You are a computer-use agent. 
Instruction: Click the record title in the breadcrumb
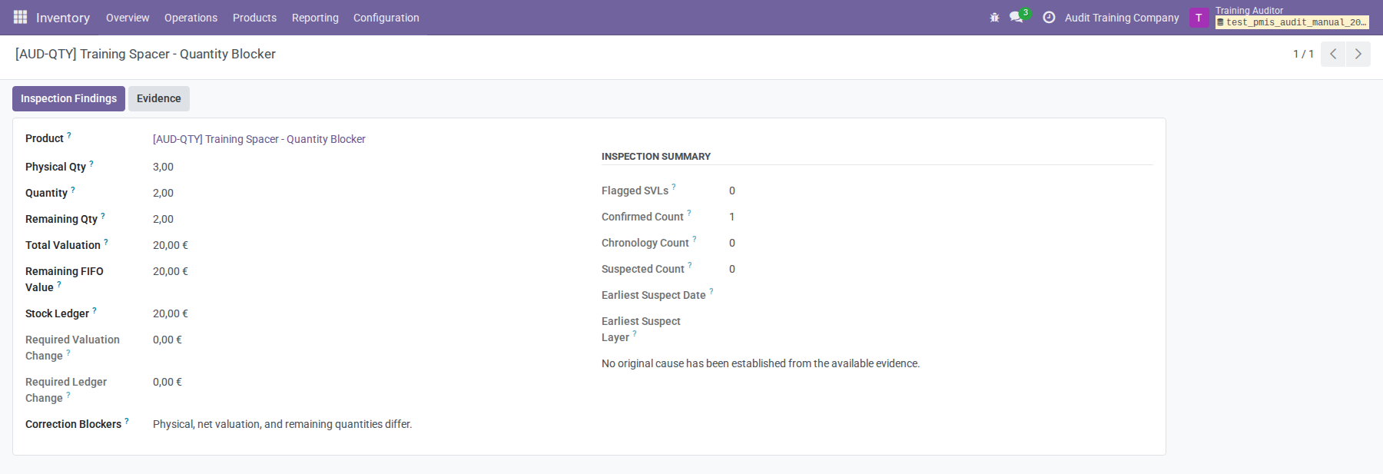point(145,54)
